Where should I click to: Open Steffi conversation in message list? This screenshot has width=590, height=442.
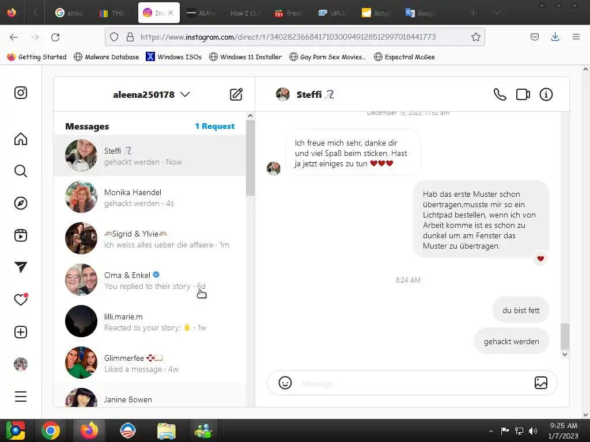coord(150,155)
